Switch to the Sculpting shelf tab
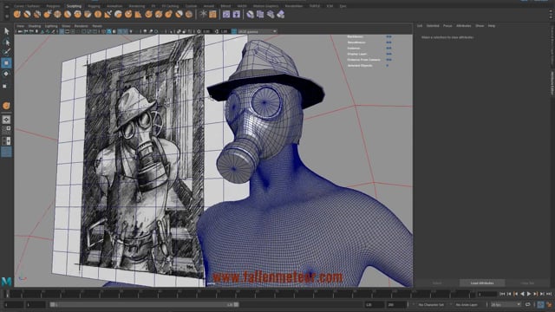This screenshot has width=555, height=312. coord(75,6)
